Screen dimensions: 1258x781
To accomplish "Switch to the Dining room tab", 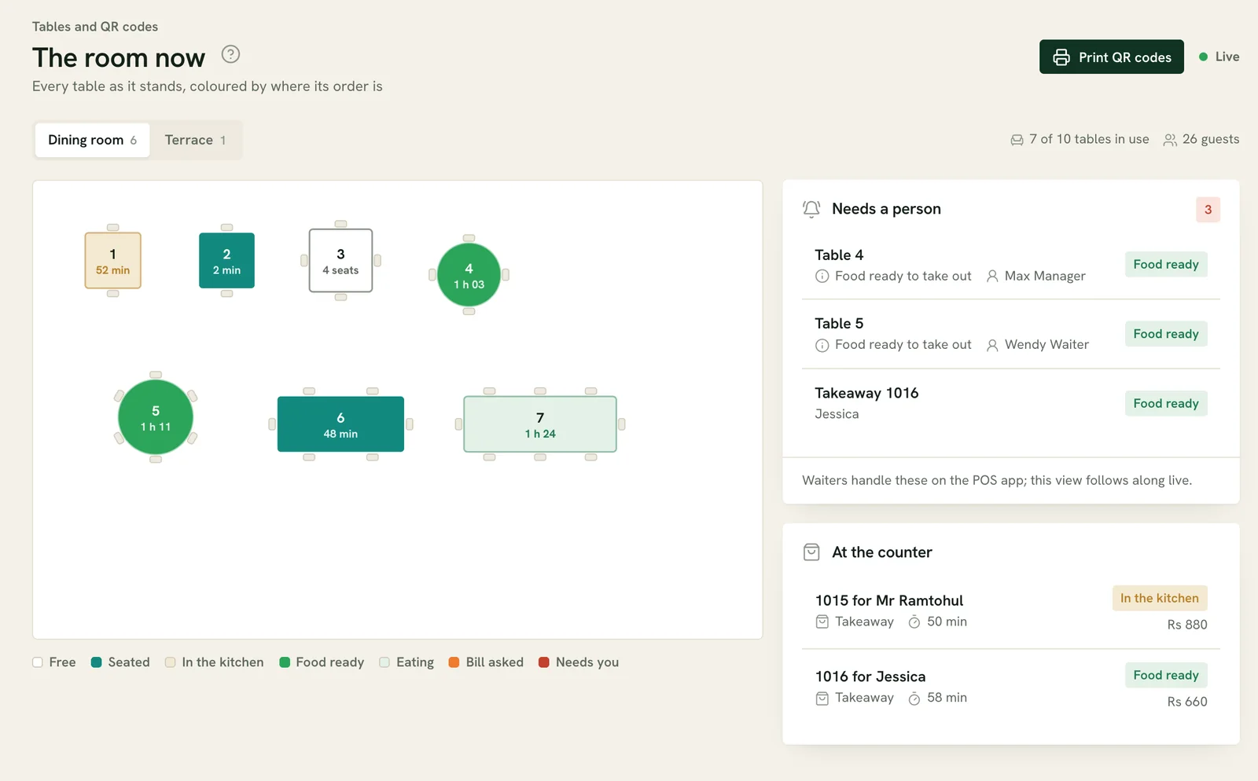I will tap(93, 140).
